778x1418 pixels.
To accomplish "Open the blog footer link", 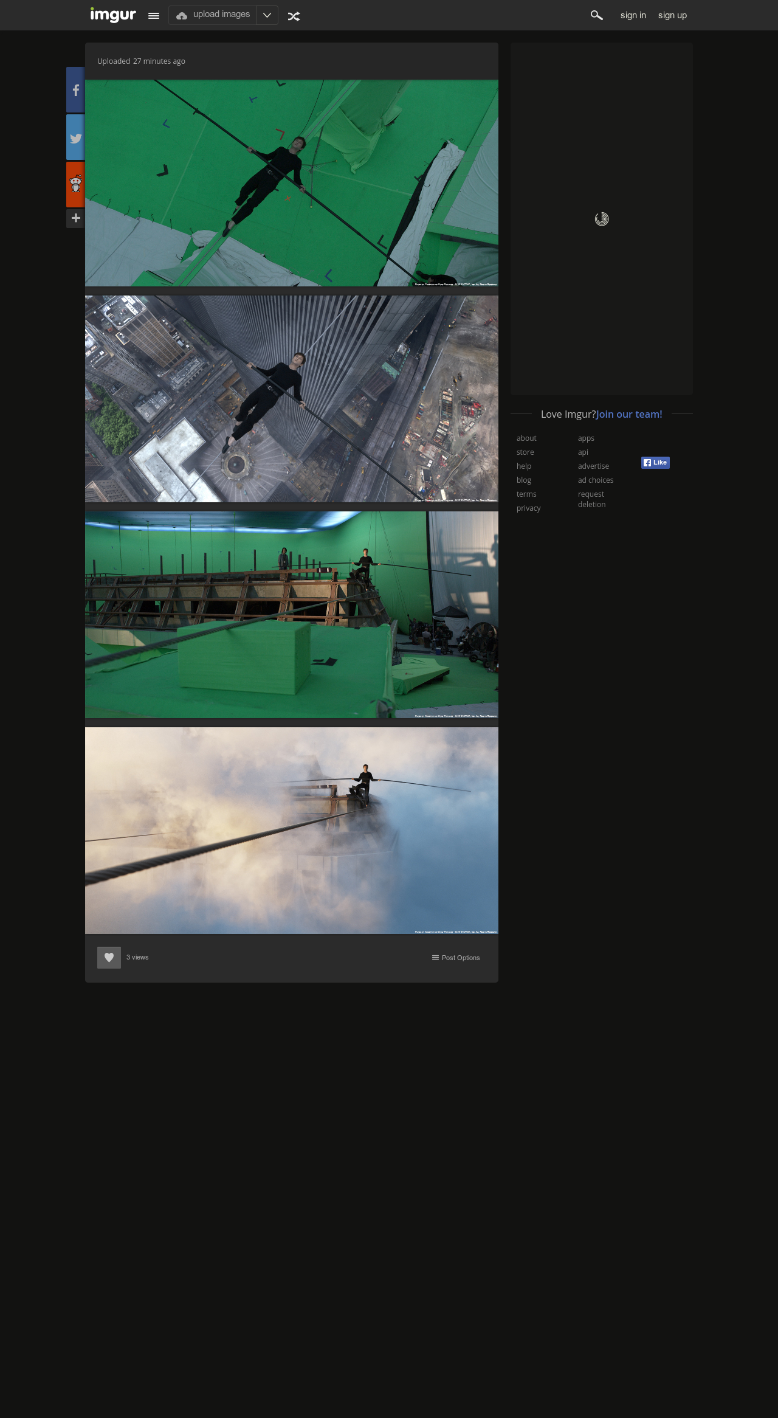I will tap(524, 480).
